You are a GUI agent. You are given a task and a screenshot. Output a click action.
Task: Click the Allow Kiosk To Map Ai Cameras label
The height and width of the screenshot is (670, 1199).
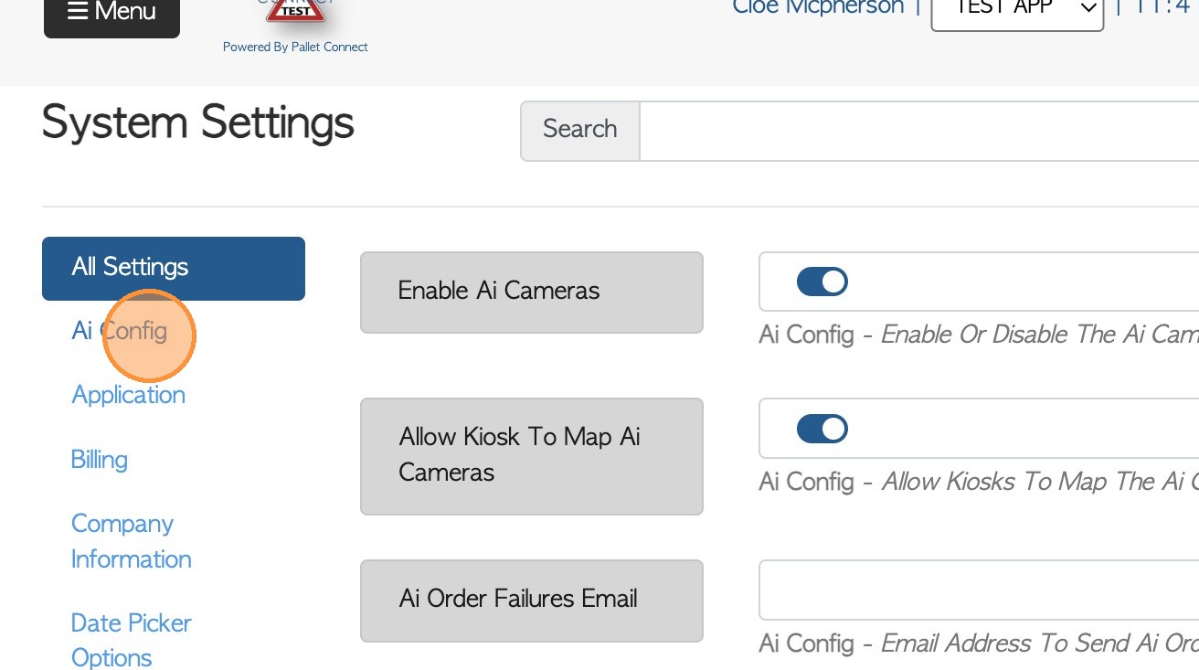[531, 455]
